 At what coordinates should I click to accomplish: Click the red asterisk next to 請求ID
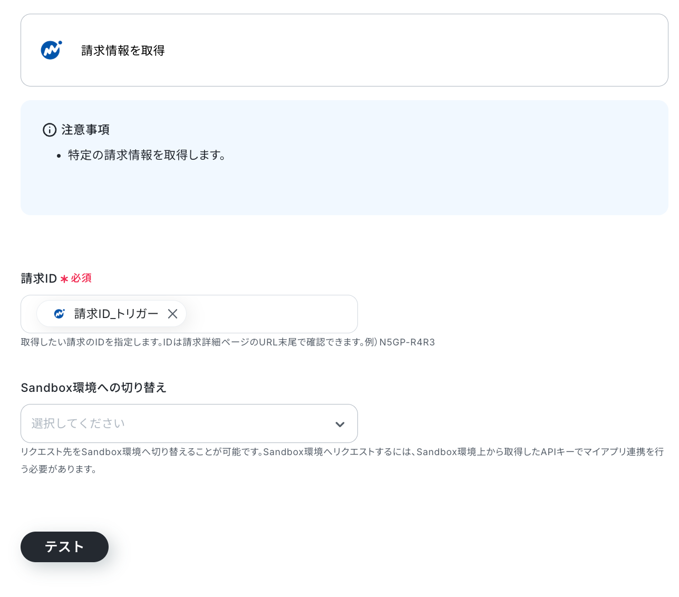[x=64, y=279]
